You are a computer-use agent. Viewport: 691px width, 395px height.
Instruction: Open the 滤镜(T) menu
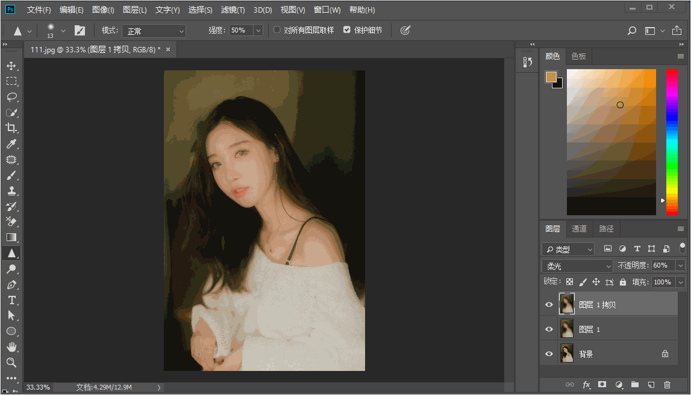[x=233, y=10]
